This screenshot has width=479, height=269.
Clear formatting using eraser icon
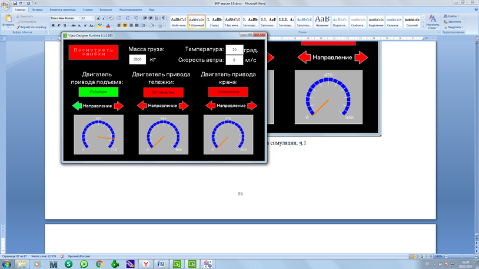point(110,18)
